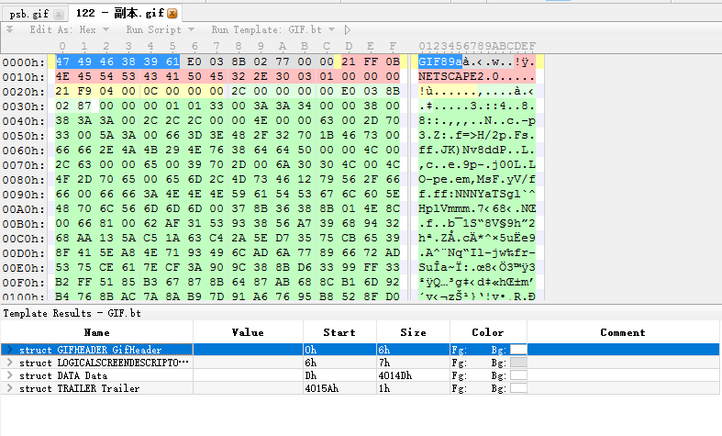Click the GifHeader background color swatch

click(x=518, y=350)
